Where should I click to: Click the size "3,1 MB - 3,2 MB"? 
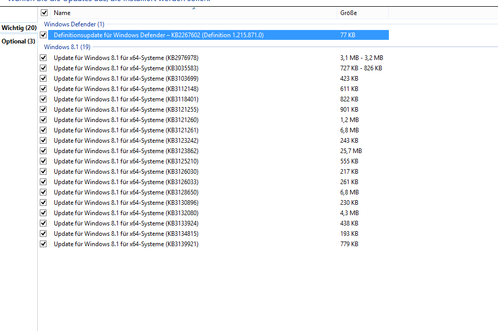(x=362, y=58)
